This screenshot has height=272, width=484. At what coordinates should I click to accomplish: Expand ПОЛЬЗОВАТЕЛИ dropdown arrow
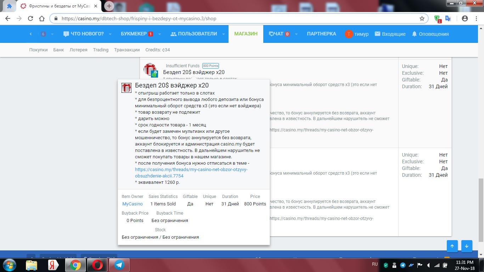(223, 34)
